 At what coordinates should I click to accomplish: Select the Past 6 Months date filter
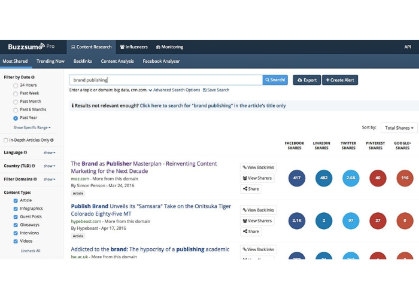(x=16, y=110)
